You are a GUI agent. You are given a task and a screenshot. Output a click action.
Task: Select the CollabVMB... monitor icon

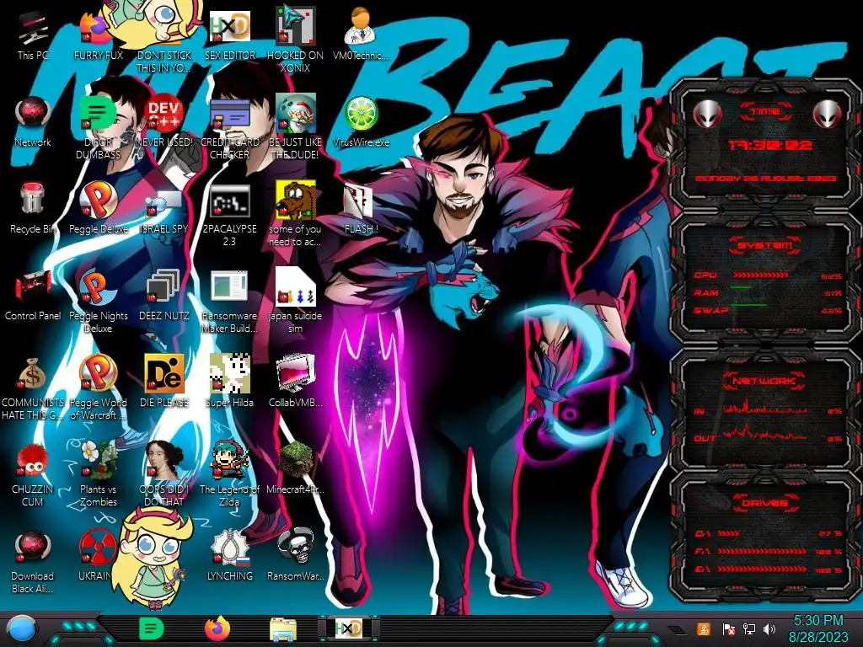295,382
